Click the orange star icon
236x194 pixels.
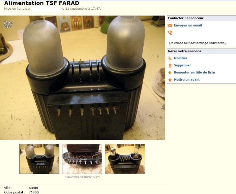(x=170, y=80)
